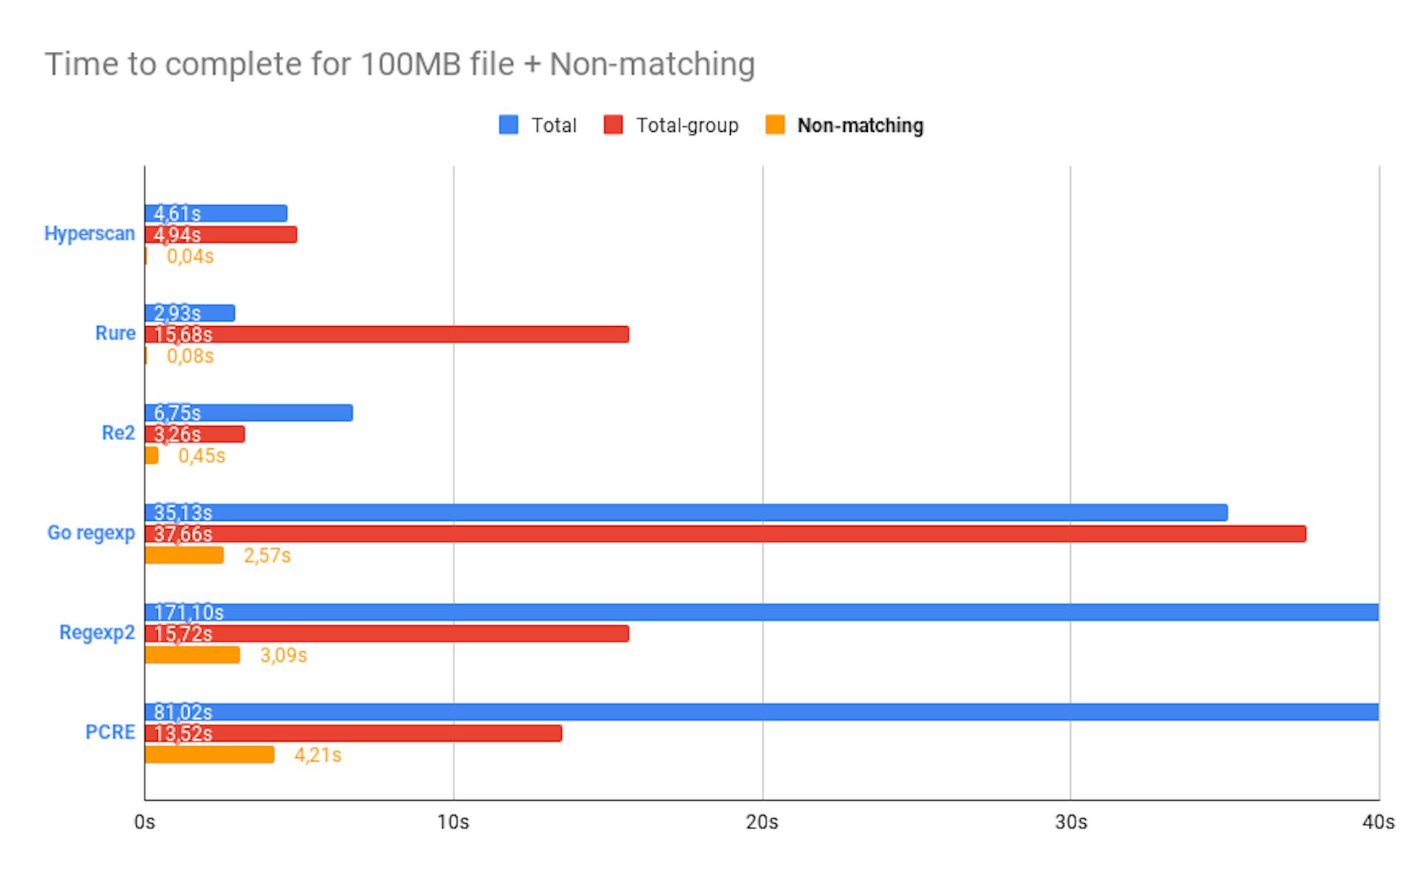
Task: Select the red Go regexp 37,66s bar
Action: tap(726, 533)
